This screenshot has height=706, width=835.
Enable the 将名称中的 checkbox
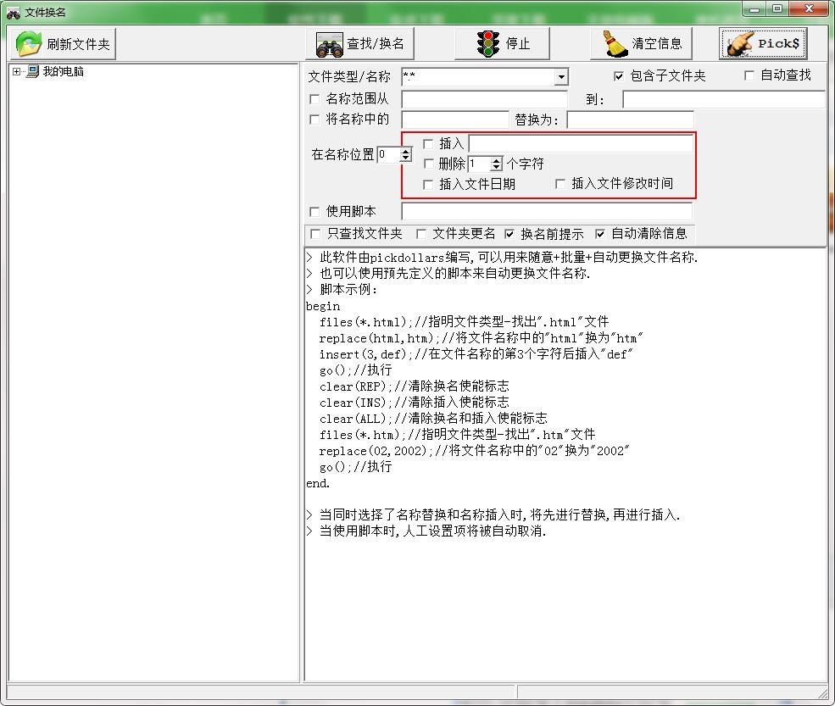click(315, 120)
